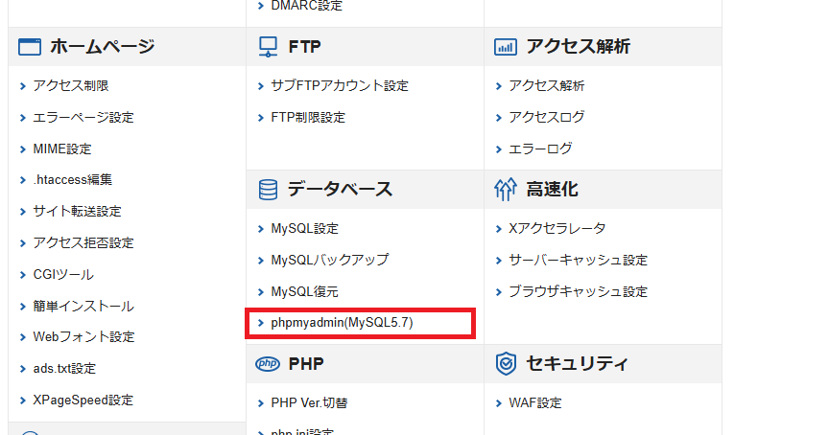Image resolution: width=829 pixels, height=435 pixels.
Task: Open サブFTPアカウント設定
Action: tap(340, 86)
